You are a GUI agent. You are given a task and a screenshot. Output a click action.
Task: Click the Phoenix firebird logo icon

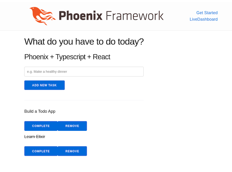coord(42,16)
